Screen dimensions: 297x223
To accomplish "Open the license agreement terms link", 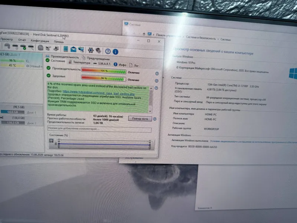I will (x=254, y=142).
